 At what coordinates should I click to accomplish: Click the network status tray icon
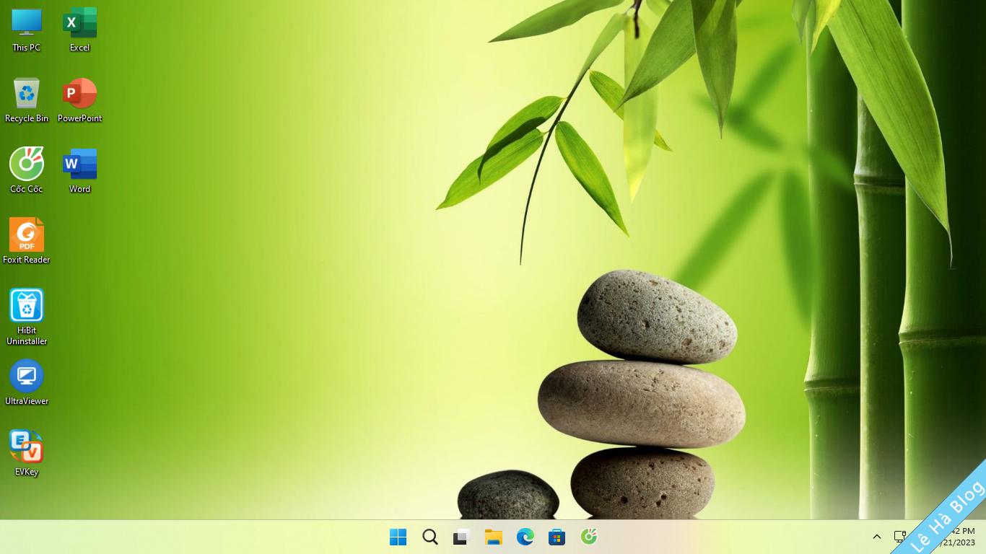pyautogui.click(x=900, y=537)
